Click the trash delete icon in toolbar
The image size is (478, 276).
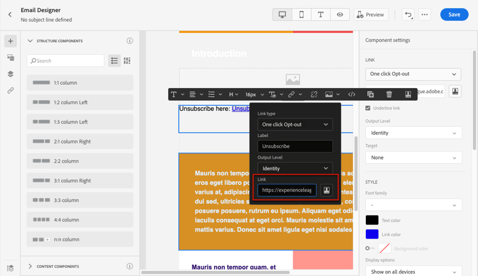[x=389, y=94]
